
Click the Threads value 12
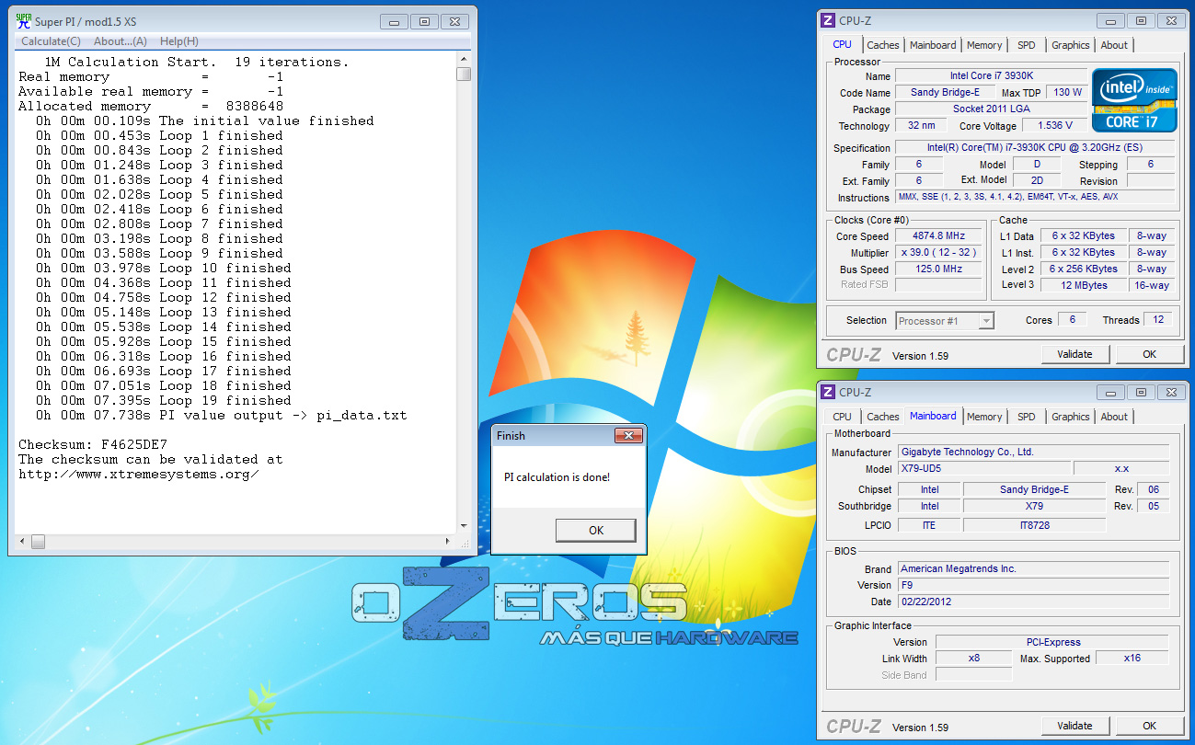pos(1158,320)
